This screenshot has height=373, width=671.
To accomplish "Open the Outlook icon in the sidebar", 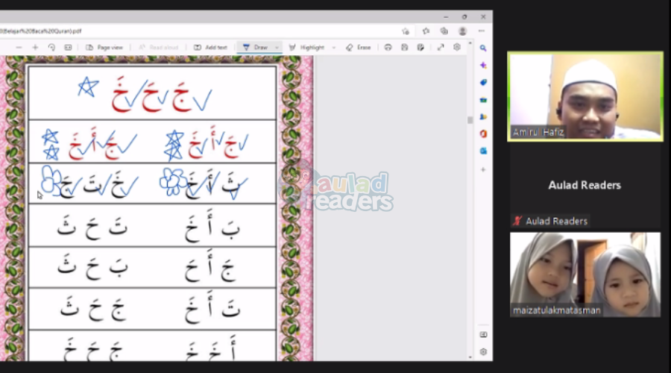I will (x=483, y=151).
